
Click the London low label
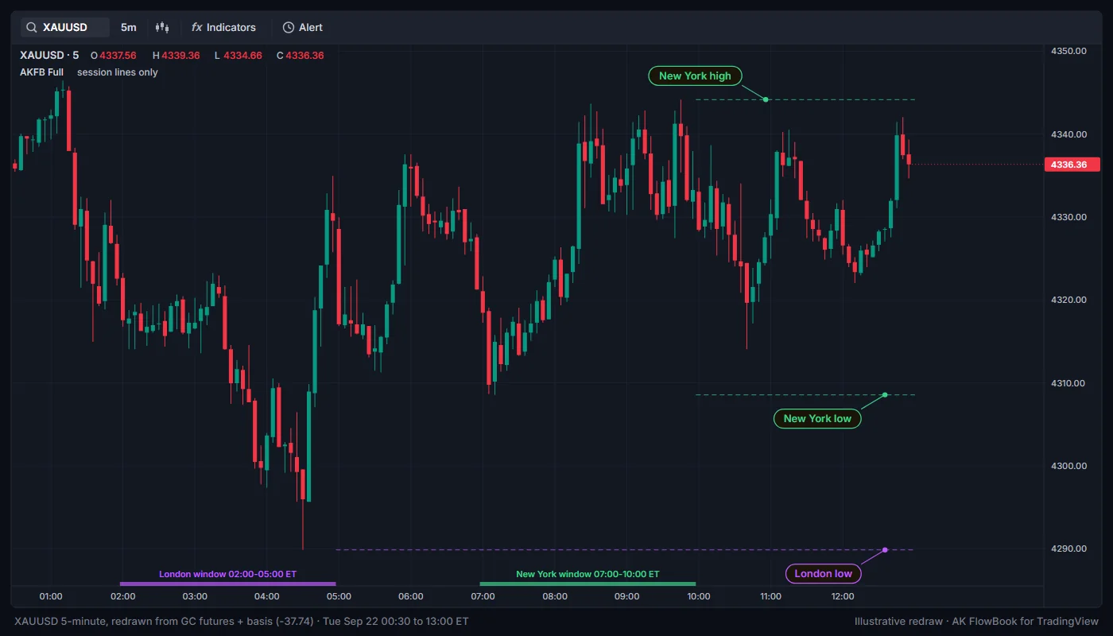coord(823,573)
